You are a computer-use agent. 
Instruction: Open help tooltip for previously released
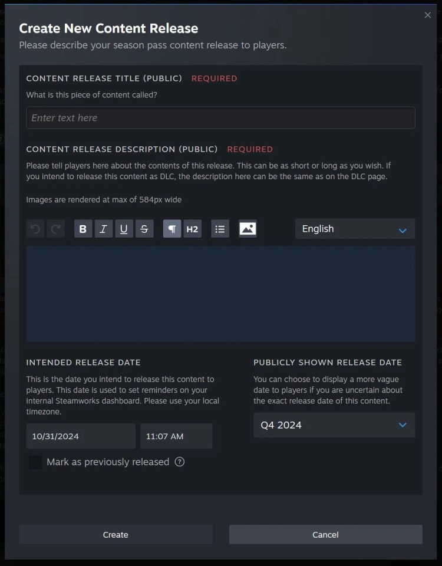(x=180, y=462)
